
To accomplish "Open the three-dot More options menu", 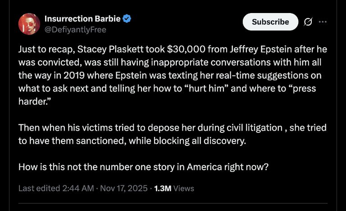I will pyautogui.click(x=323, y=22).
